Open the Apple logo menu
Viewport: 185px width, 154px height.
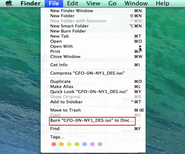8,4
